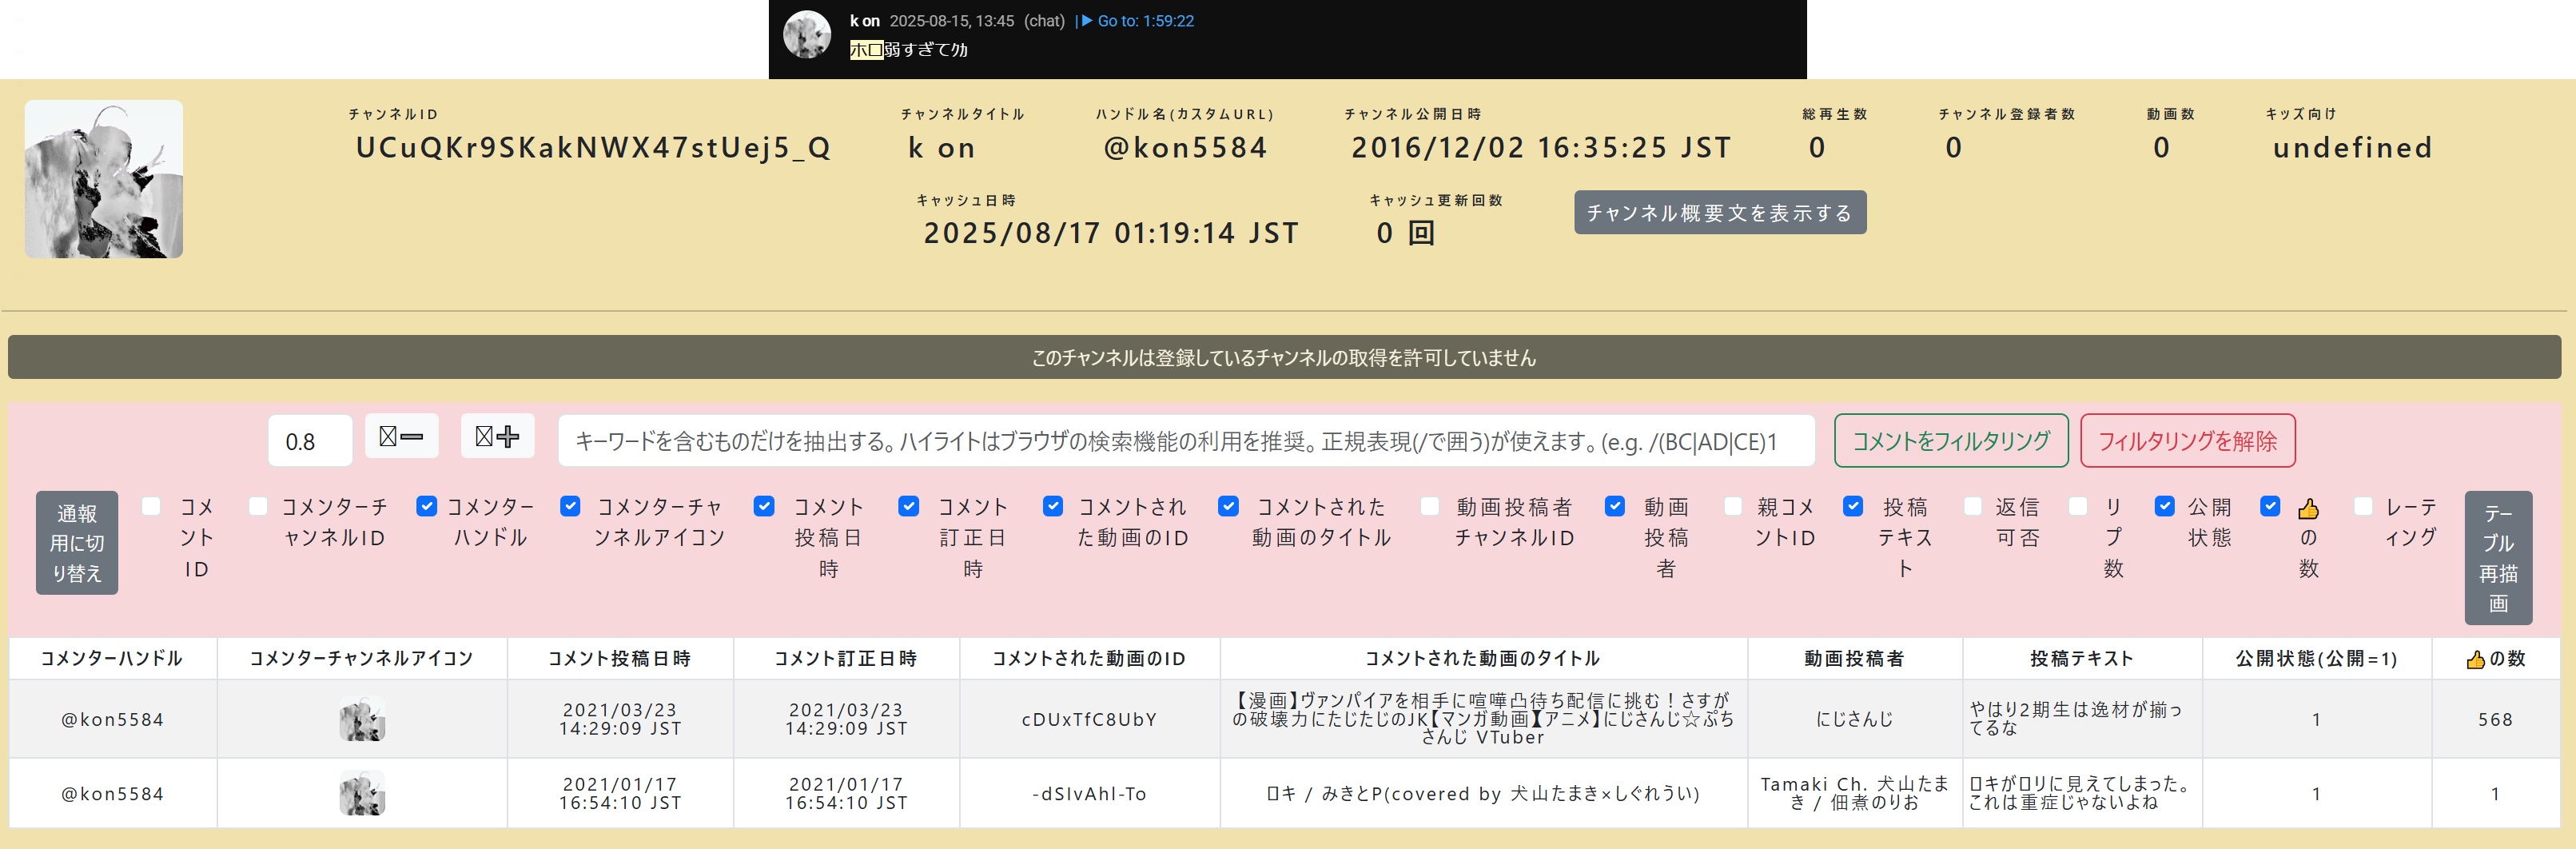Viewport: 2576px width, 849px height.
Task: Uncheck the コメンターハンドル column checkbox
Action: [427, 507]
